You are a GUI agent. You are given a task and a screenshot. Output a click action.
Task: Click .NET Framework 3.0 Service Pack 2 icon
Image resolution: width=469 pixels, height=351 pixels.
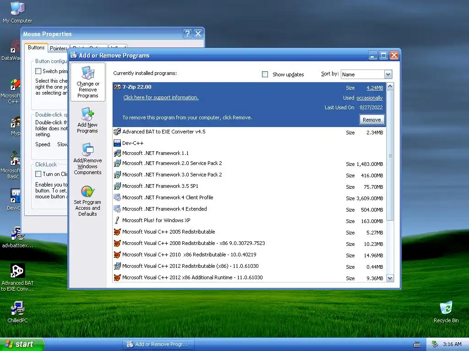(117, 175)
